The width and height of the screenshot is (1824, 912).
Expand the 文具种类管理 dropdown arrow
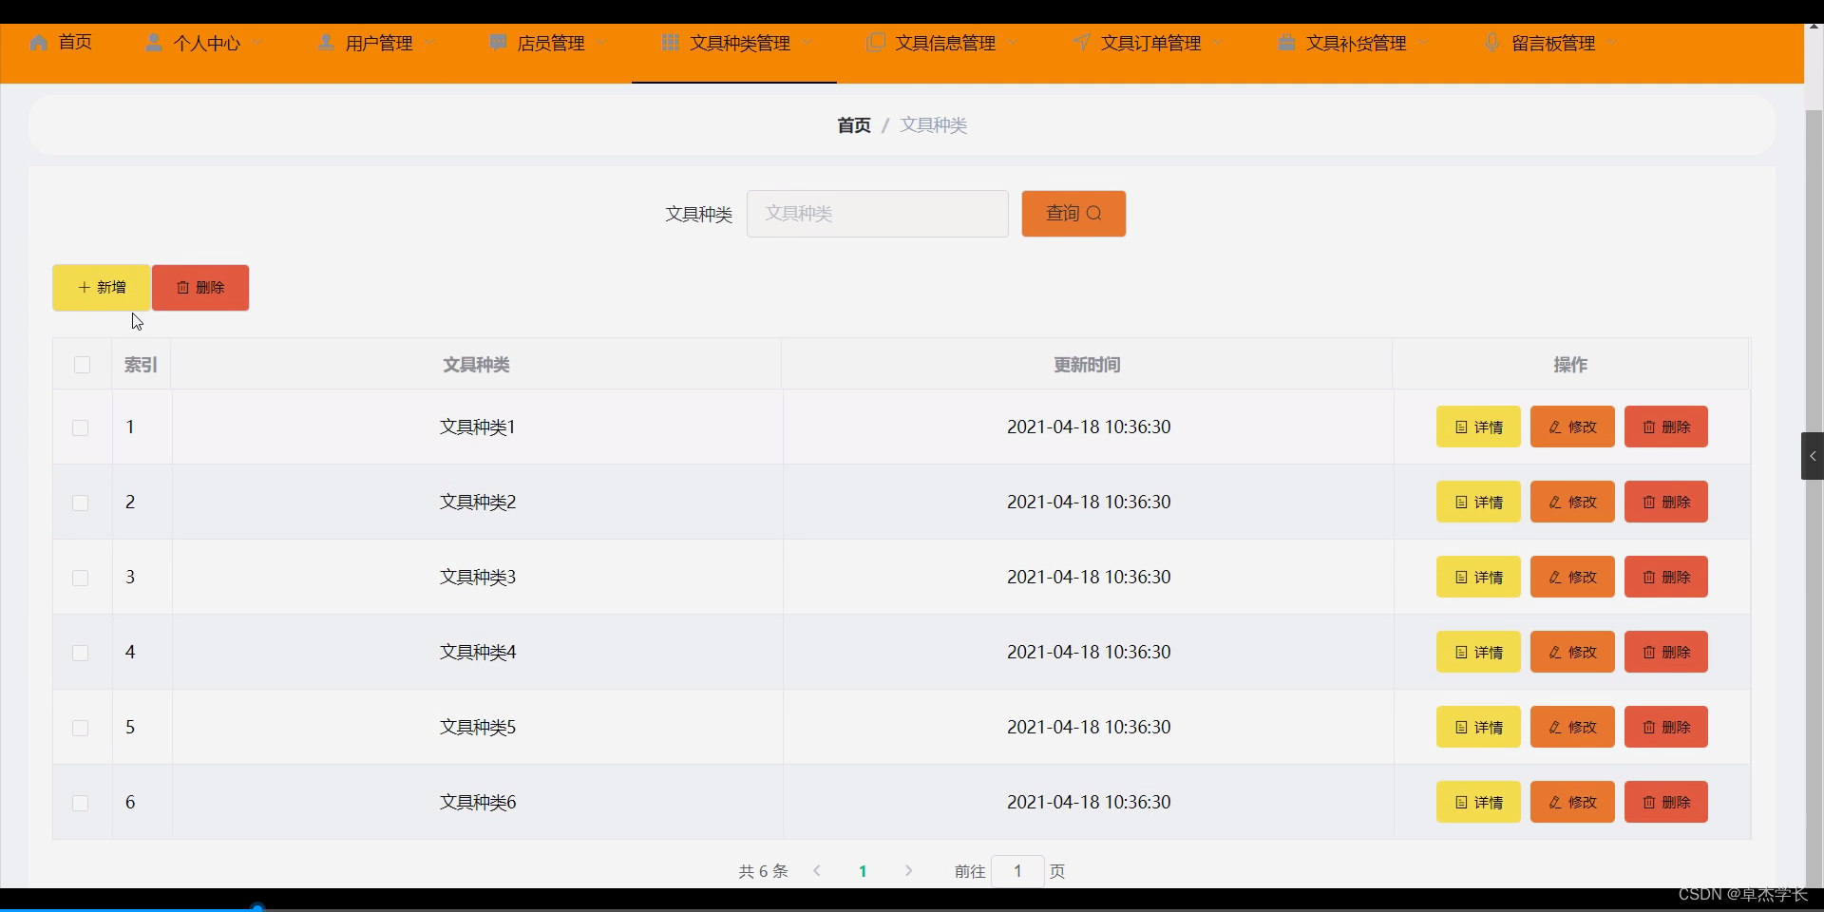(x=807, y=44)
